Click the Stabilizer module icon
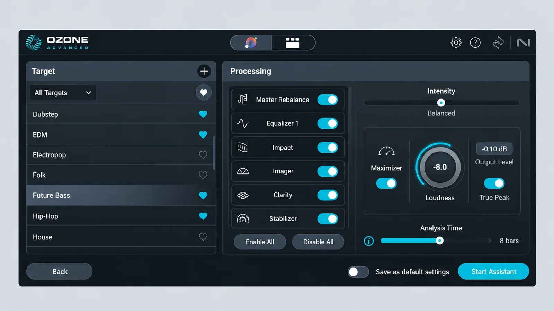 [243, 219]
